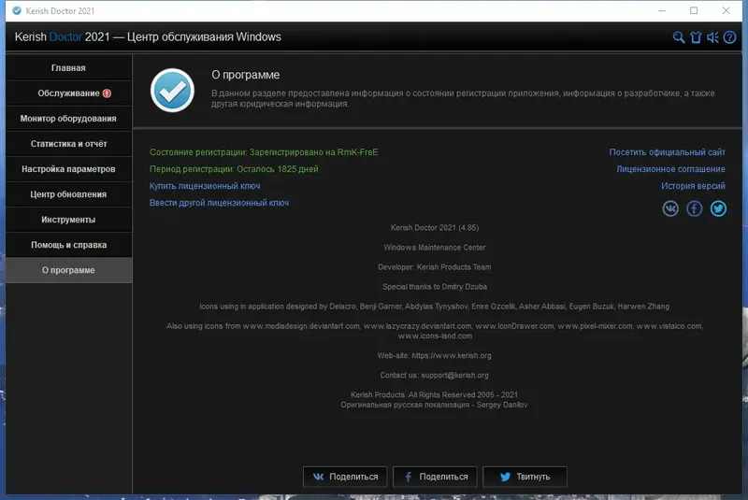The height and width of the screenshot is (500, 748).
Task: Open Монитор оборудования in sidebar
Action: [x=68, y=118]
